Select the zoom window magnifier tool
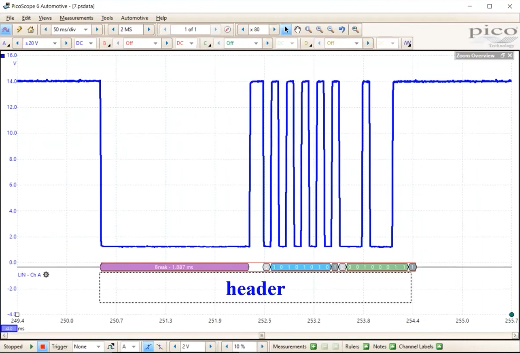The image size is (520, 353). tap(309, 29)
